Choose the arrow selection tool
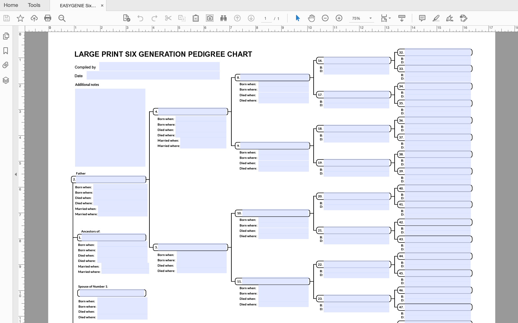 (x=298, y=18)
